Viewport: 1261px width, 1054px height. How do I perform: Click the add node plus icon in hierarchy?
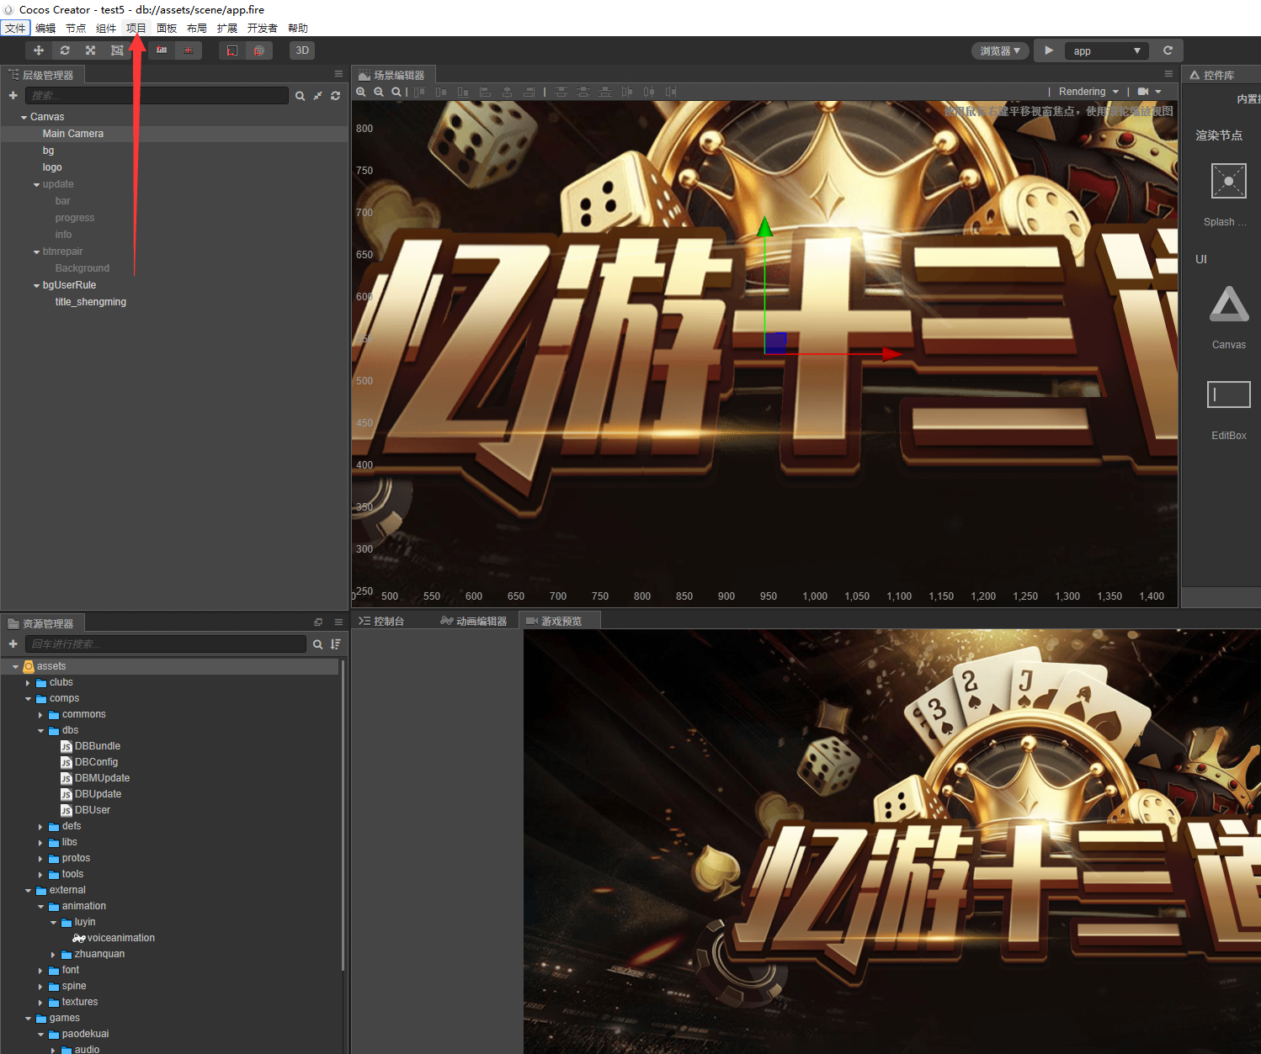[13, 95]
